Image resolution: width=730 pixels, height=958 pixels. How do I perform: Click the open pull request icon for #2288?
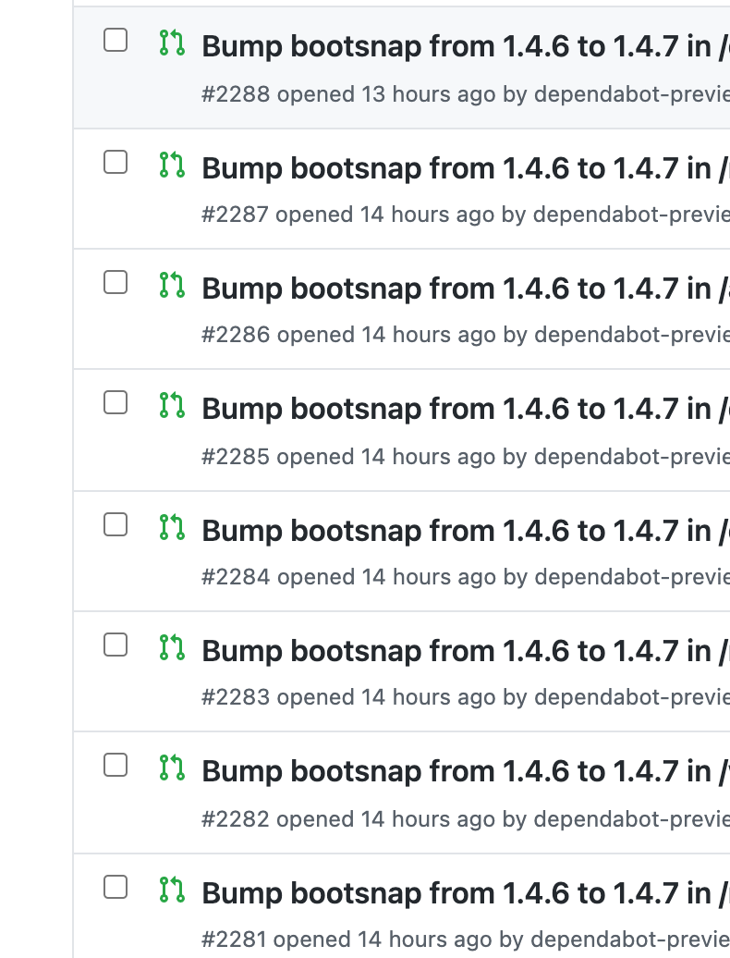(x=172, y=43)
